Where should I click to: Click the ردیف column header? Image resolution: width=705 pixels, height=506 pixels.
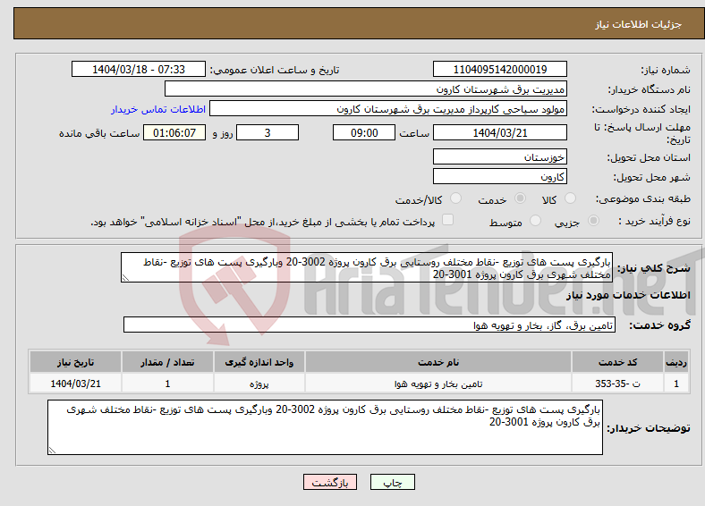tap(676, 362)
